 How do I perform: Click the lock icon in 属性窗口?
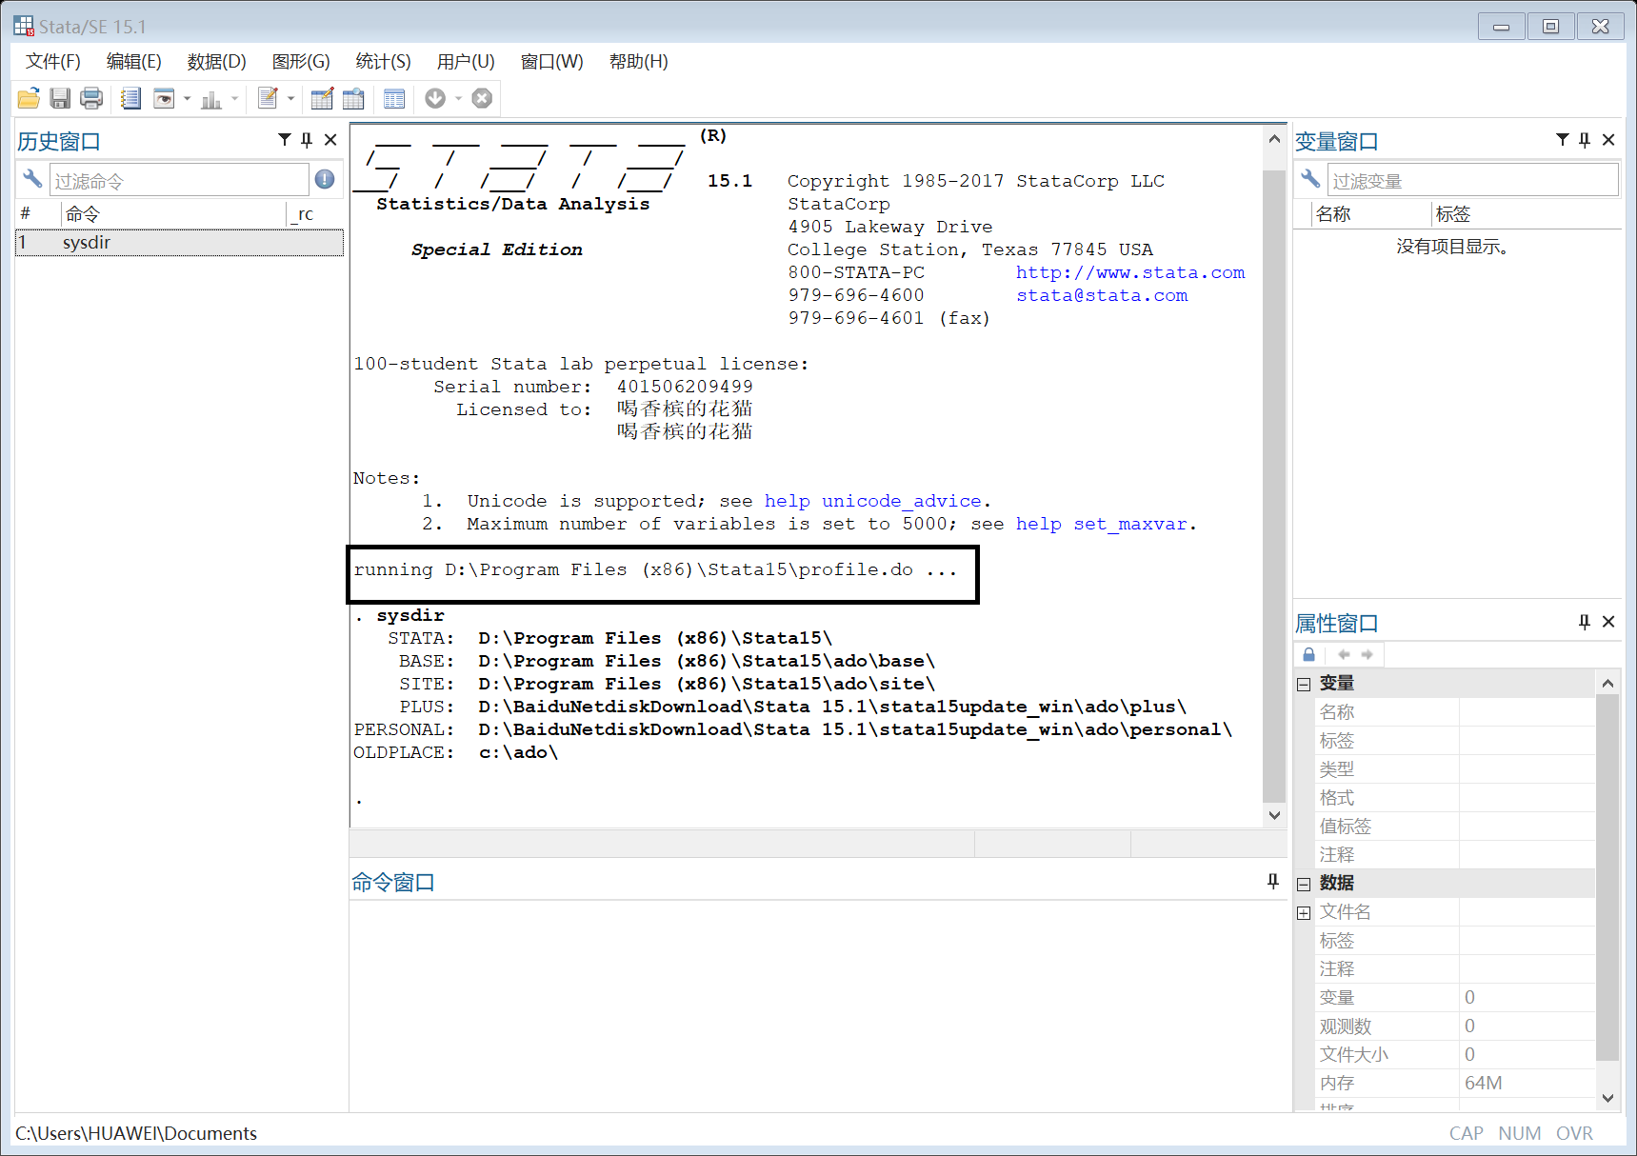click(x=1308, y=654)
